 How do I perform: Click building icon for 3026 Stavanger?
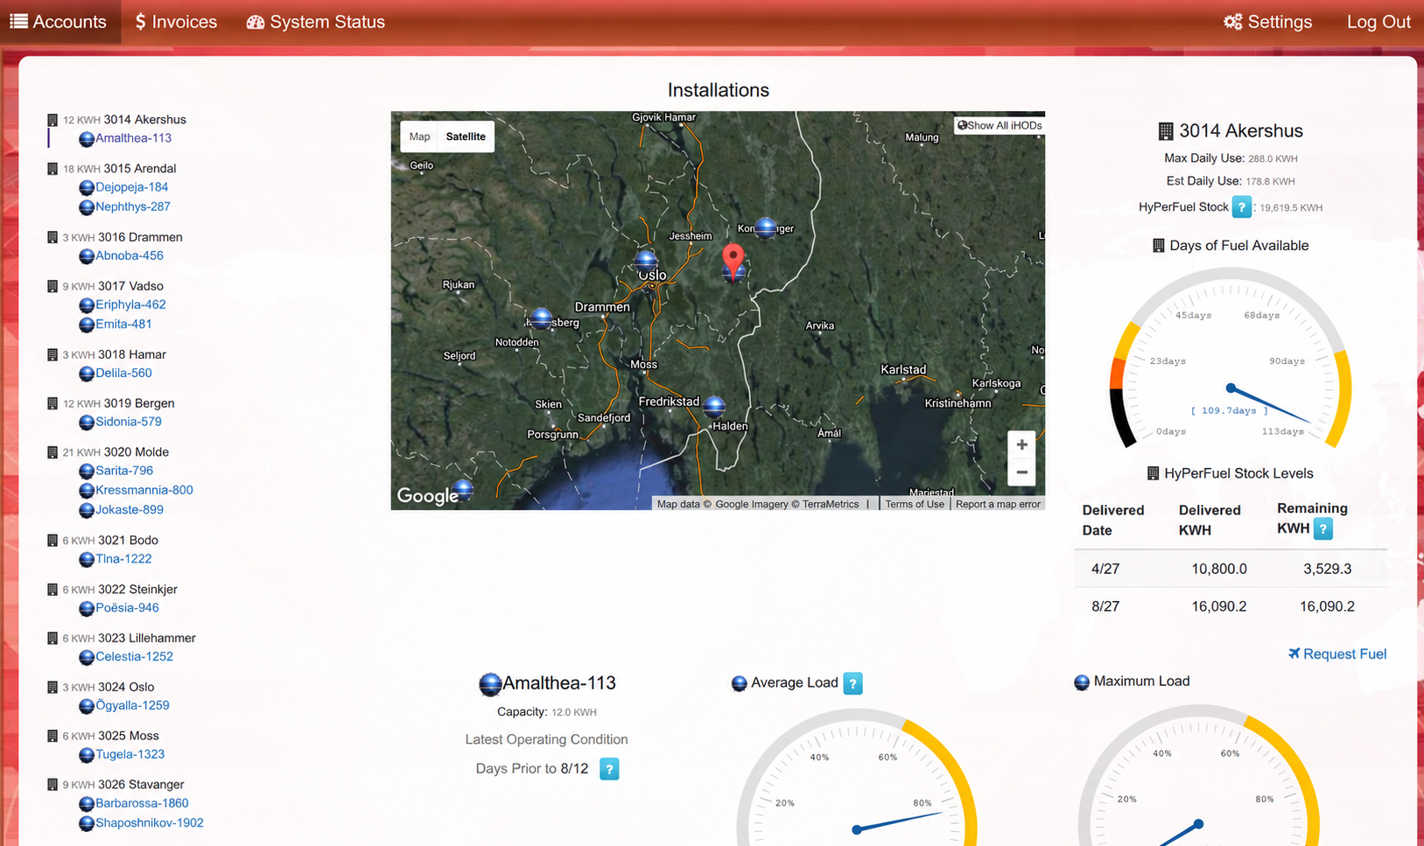tap(53, 785)
